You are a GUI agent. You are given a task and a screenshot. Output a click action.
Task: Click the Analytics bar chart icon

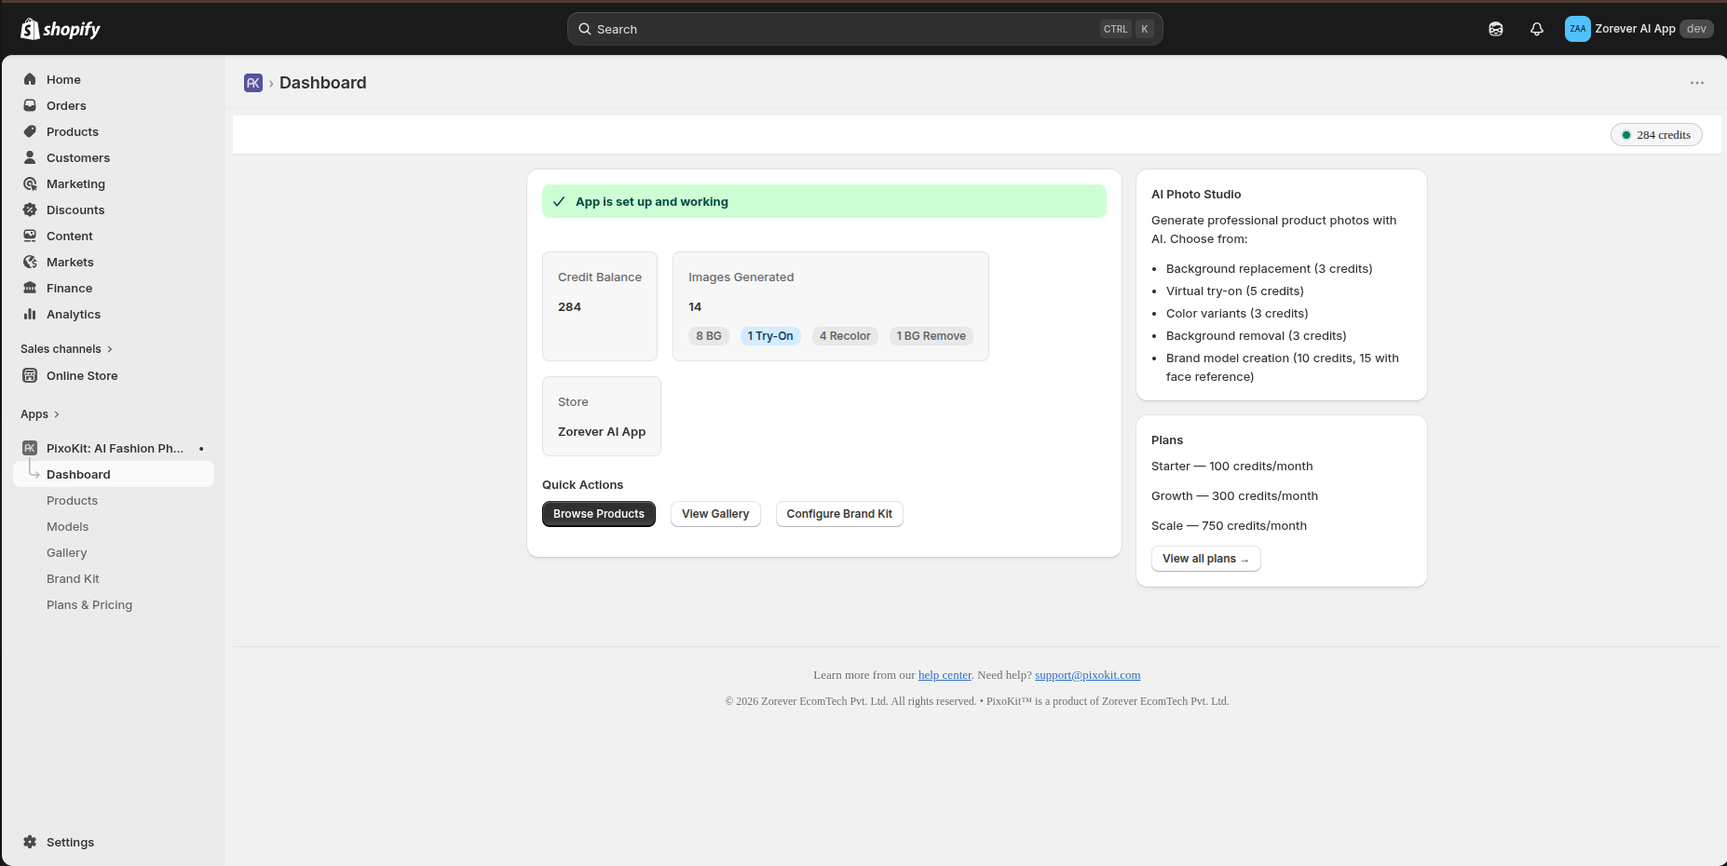30,314
